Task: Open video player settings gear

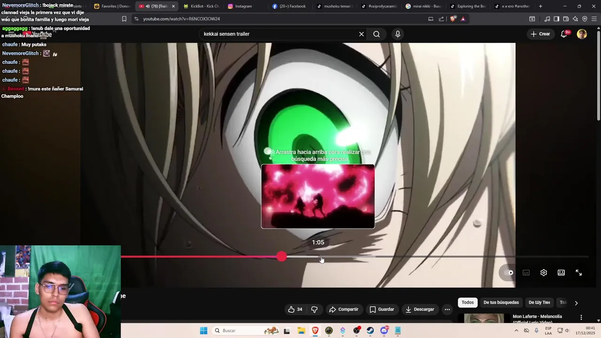Action: (544, 273)
